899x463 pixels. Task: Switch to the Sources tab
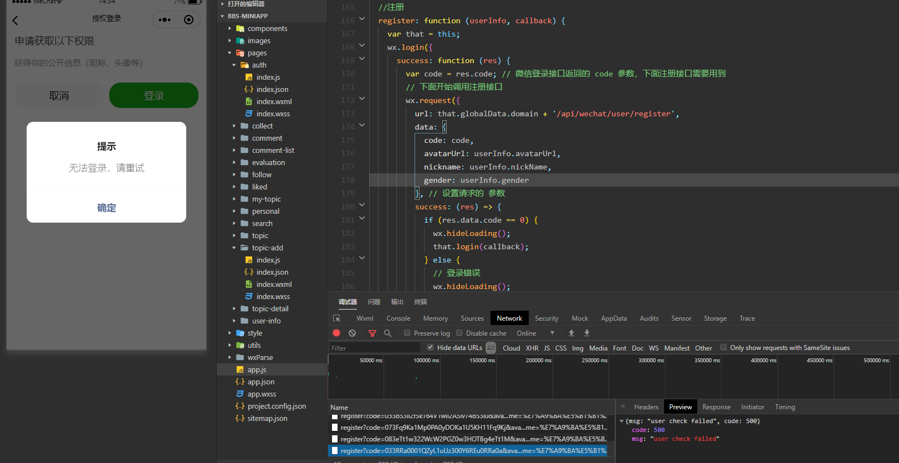point(472,318)
